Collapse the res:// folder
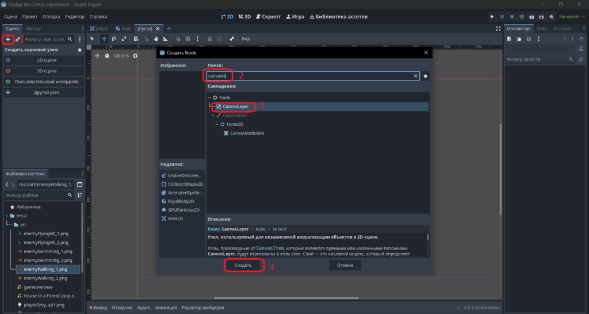 click(x=7, y=216)
